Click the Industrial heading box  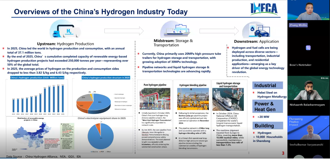tap(267, 86)
